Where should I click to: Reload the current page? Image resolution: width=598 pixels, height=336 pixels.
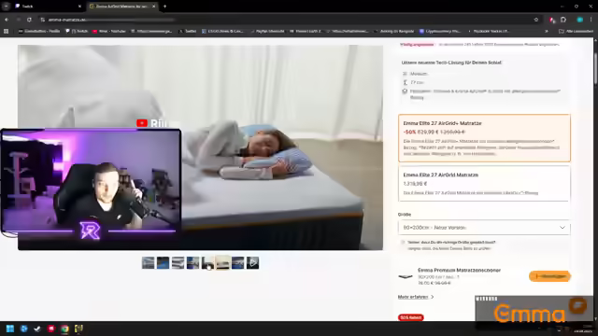point(29,20)
